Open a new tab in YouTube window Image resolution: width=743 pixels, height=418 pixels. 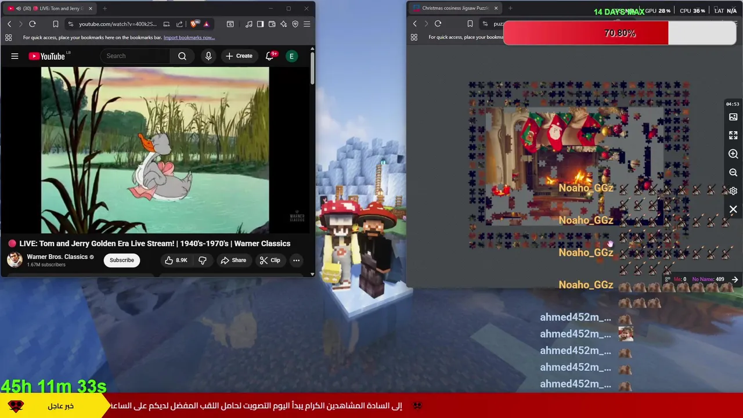104,8
